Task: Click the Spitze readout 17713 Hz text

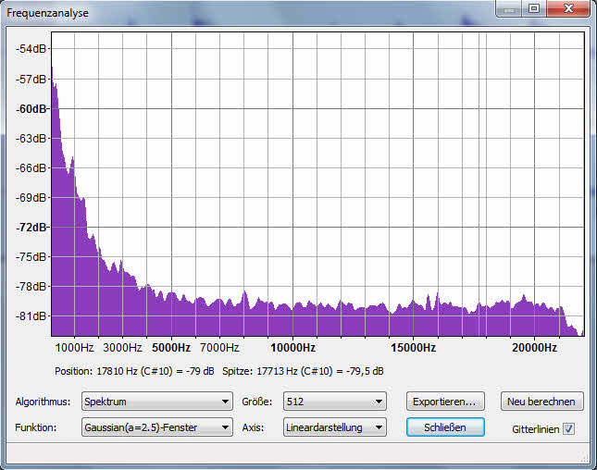Action: 303,371
